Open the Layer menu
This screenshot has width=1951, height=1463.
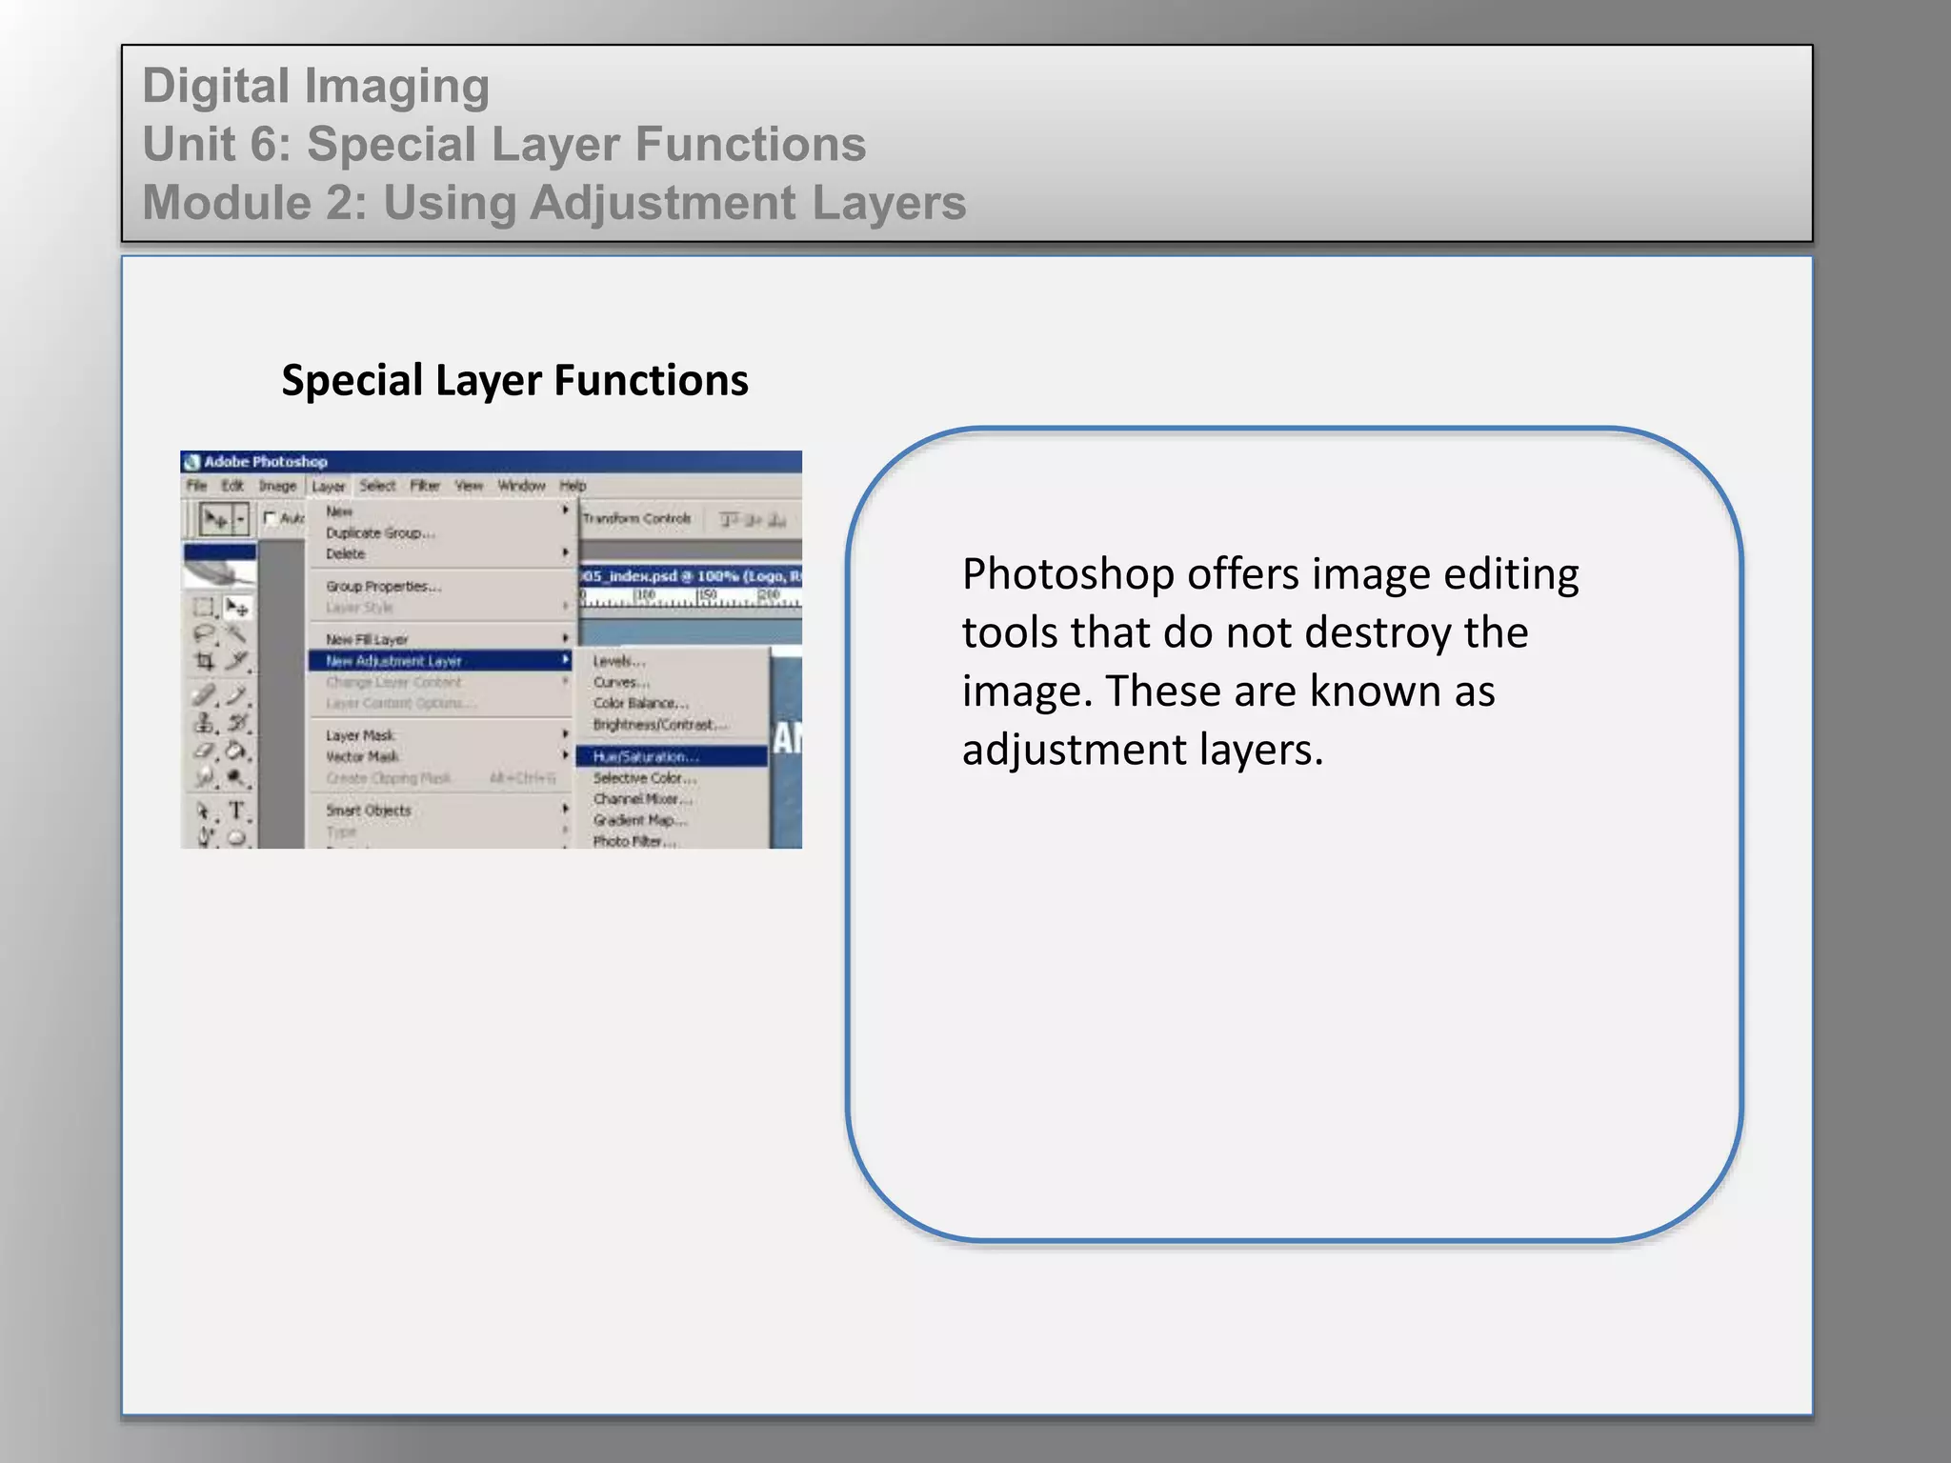pyautogui.click(x=329, y=486)
